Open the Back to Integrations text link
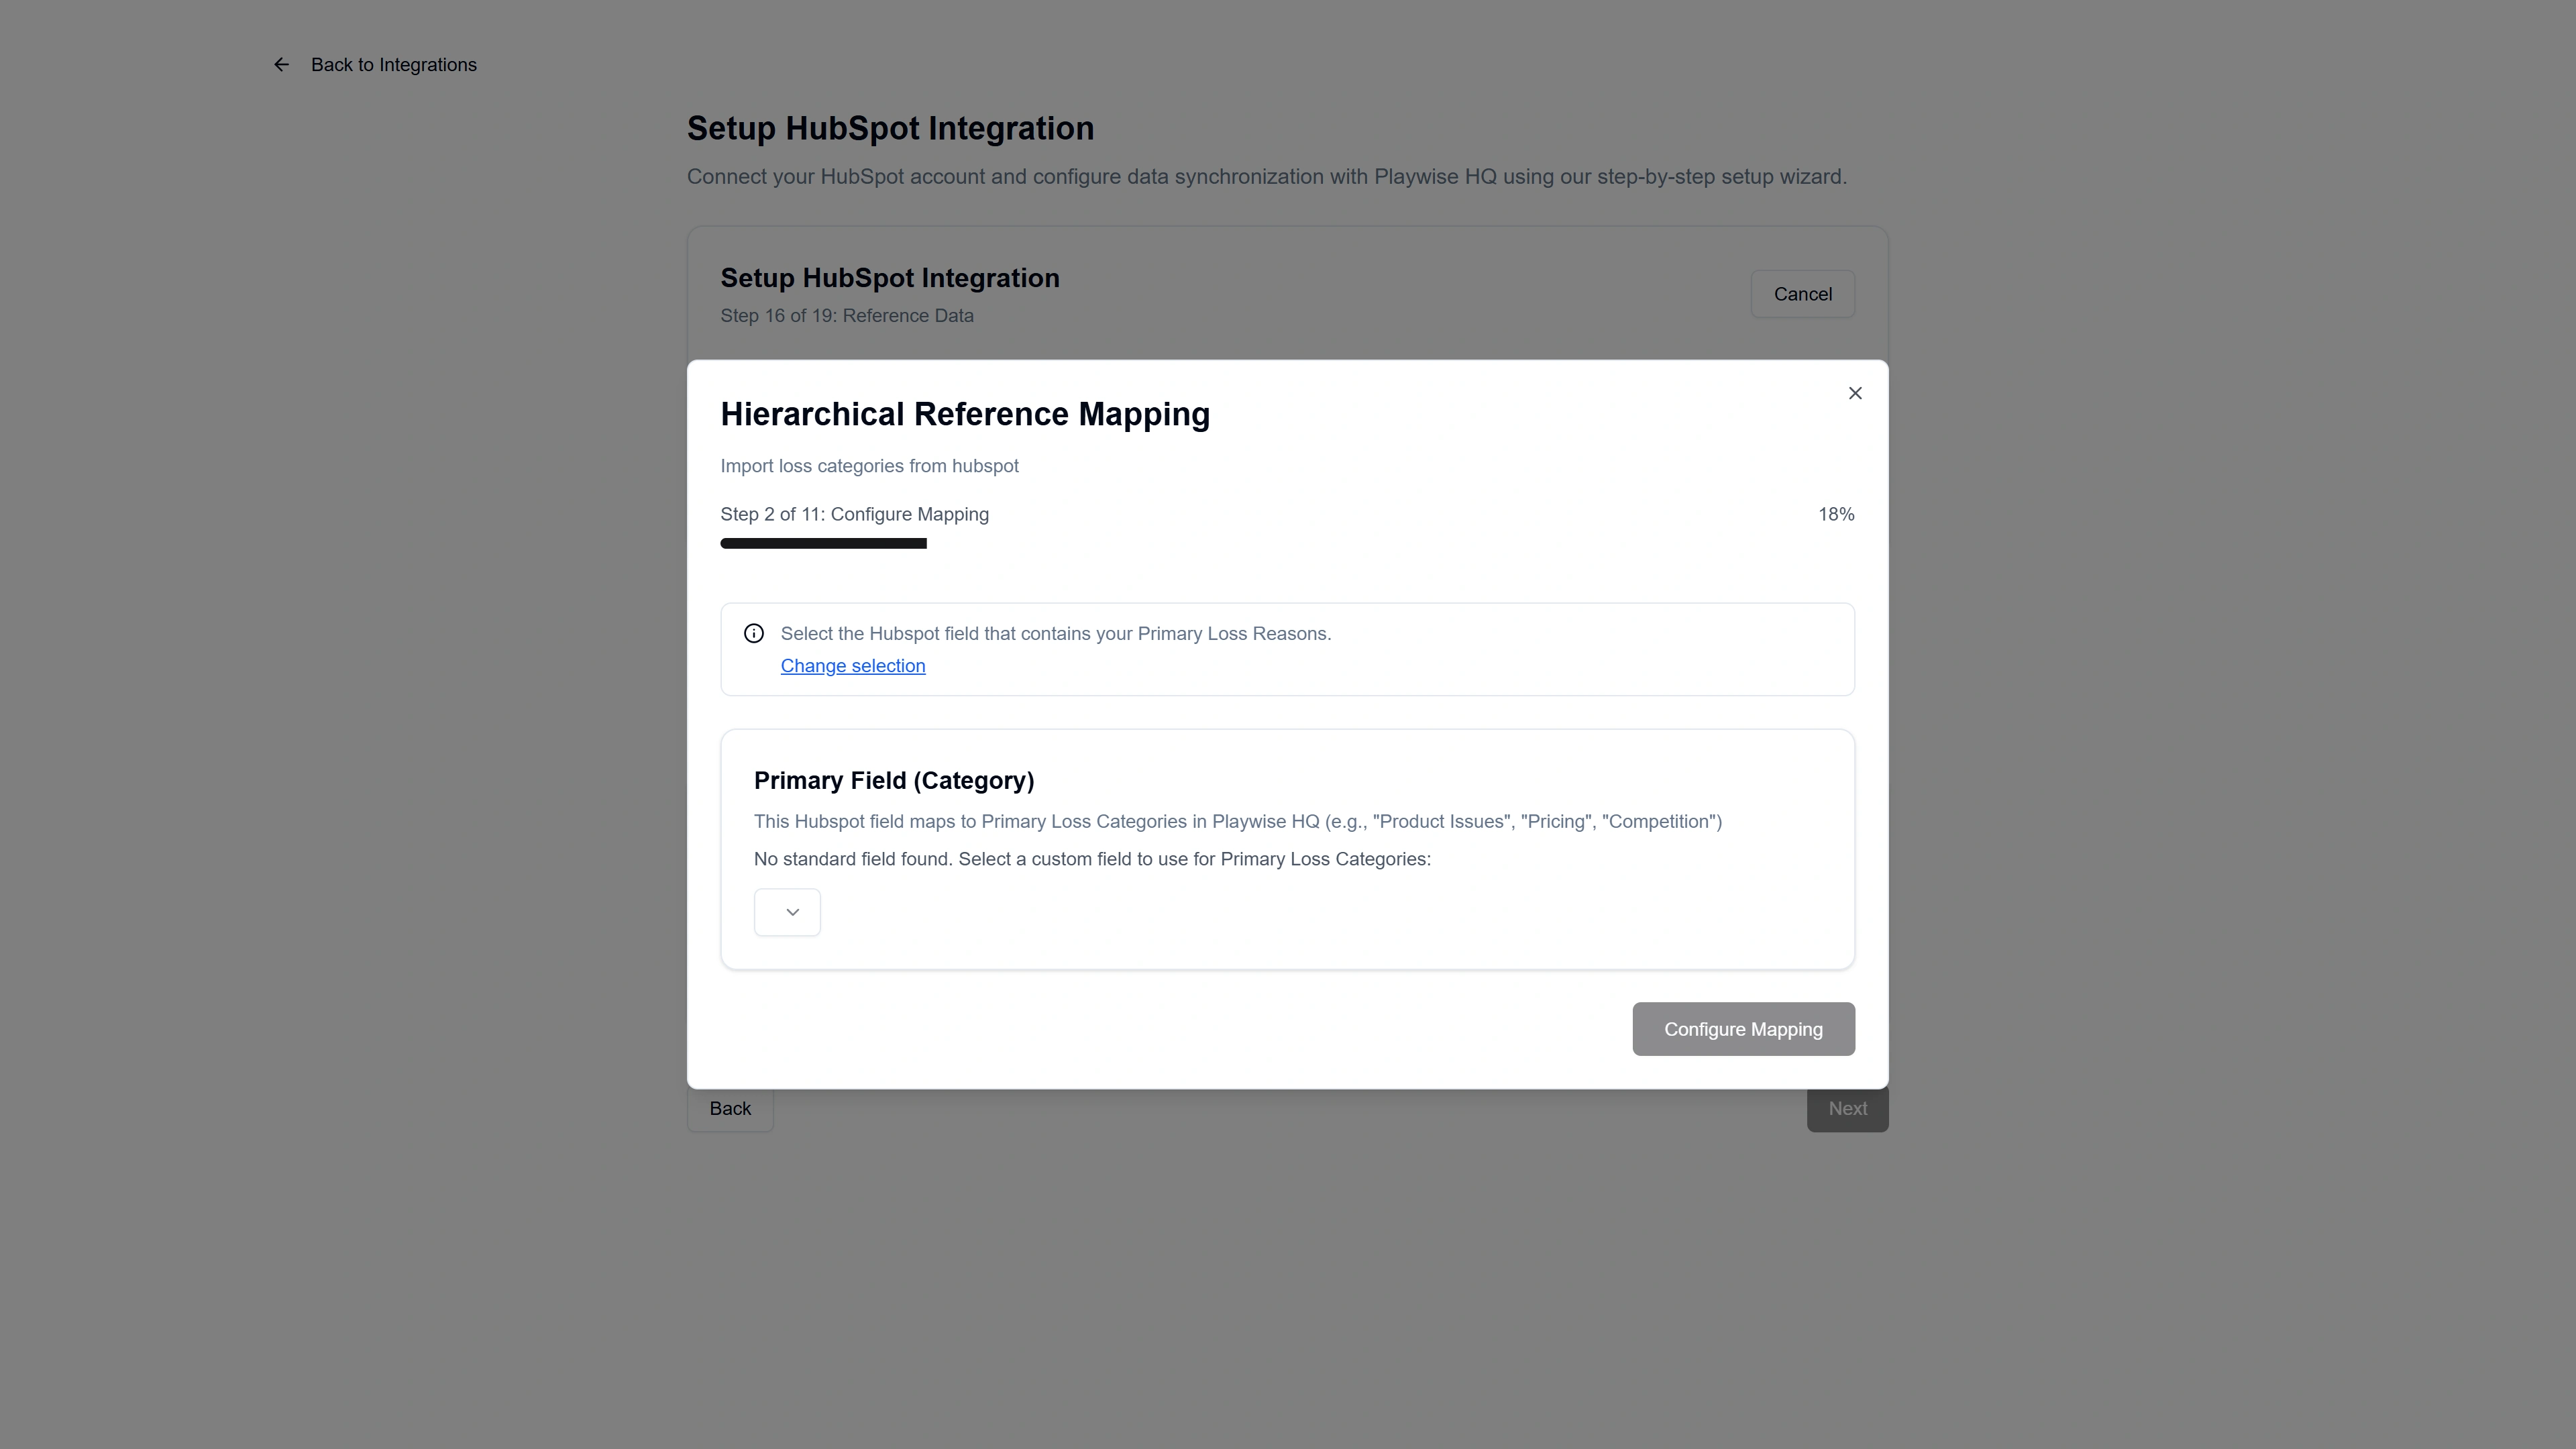The image size is (2576, 1449). point(394,65)
